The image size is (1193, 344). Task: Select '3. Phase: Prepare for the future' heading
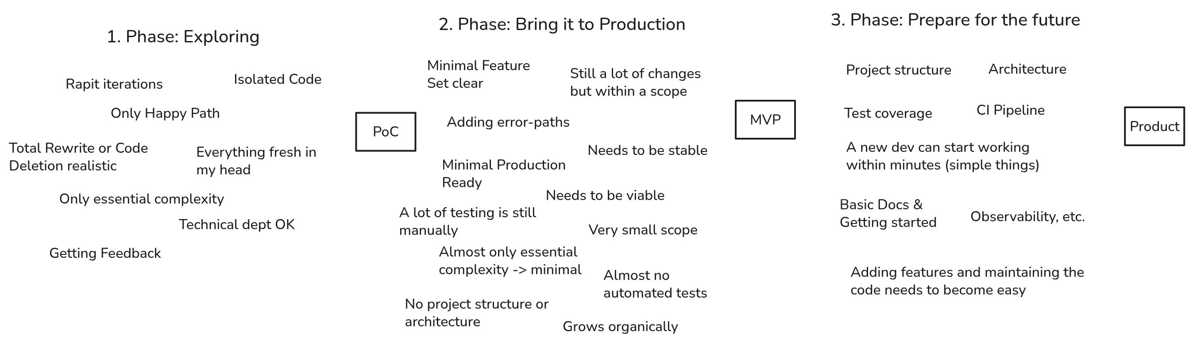point(955,20)
